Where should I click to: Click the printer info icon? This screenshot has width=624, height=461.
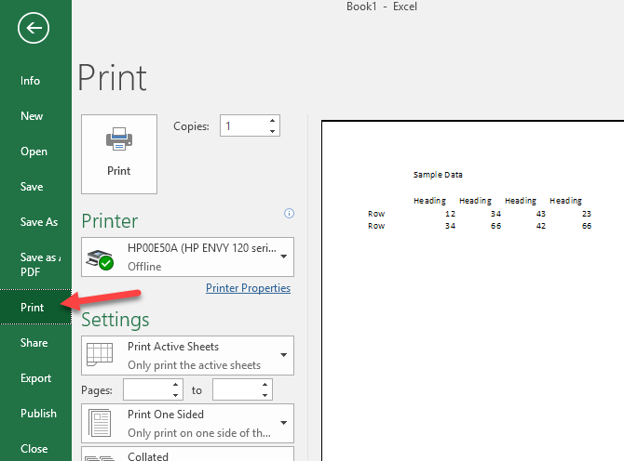pos(289,213)
